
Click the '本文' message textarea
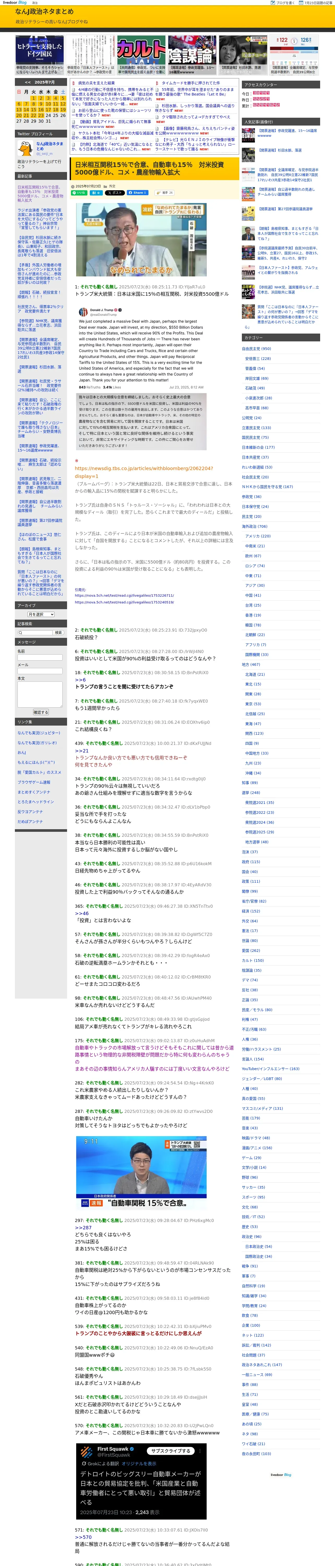[40, 694]
